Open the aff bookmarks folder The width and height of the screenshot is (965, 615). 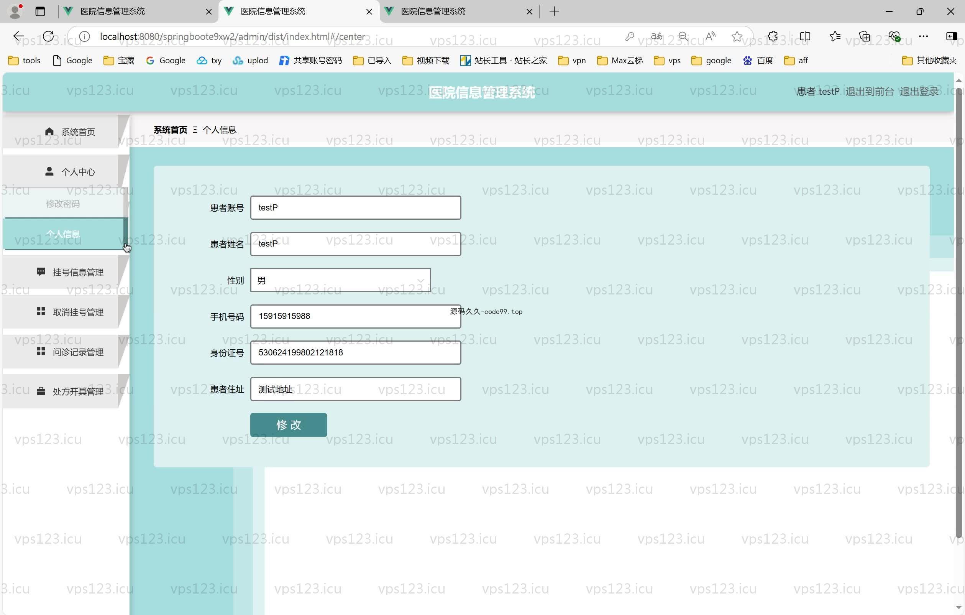coord(796,61)
